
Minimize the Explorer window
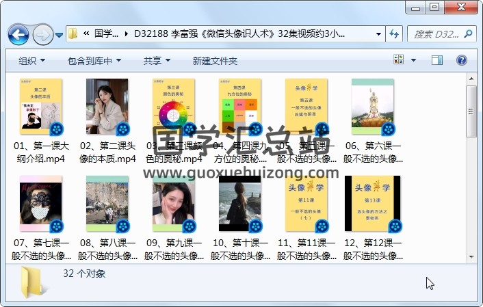tap(415, 7)
